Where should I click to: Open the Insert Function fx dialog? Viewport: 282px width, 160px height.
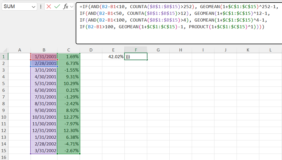pyautogui.click(x=66, y=6)
